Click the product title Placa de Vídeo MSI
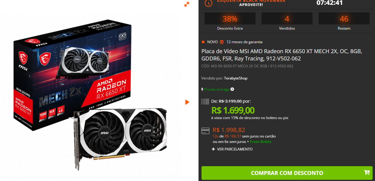Viewport: 375px width, 181px height. tap(282, 55)
